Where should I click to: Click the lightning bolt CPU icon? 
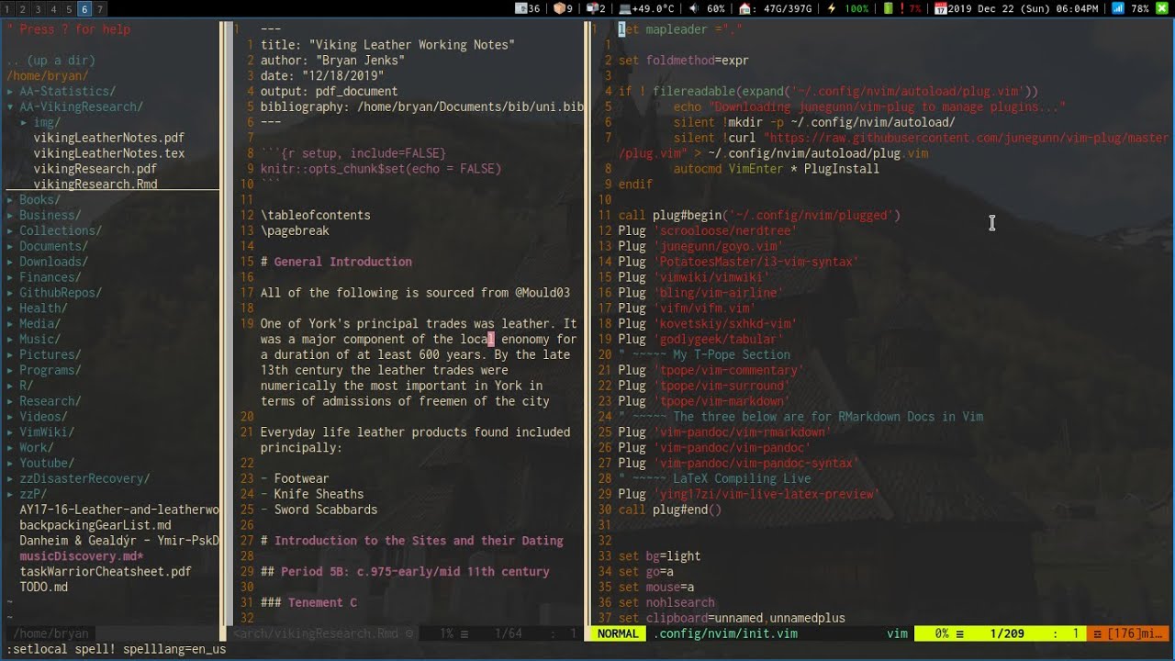point(832,8)
